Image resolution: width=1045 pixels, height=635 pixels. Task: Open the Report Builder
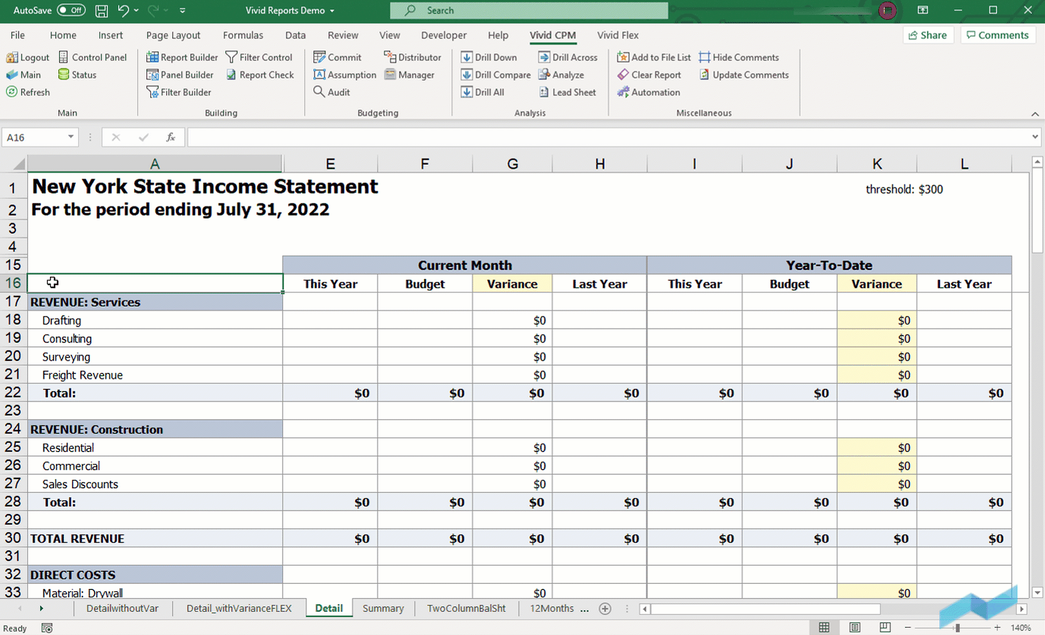[x=182, y=57]
